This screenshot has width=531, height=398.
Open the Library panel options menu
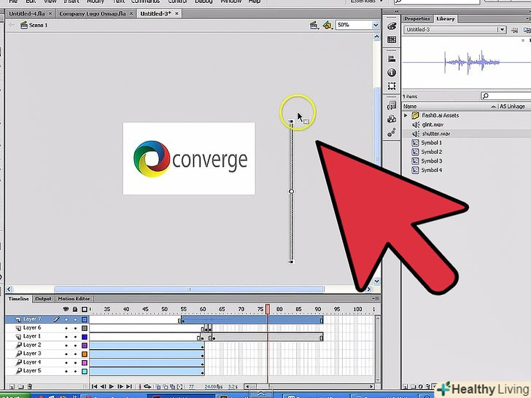click(x=528, y=19)
